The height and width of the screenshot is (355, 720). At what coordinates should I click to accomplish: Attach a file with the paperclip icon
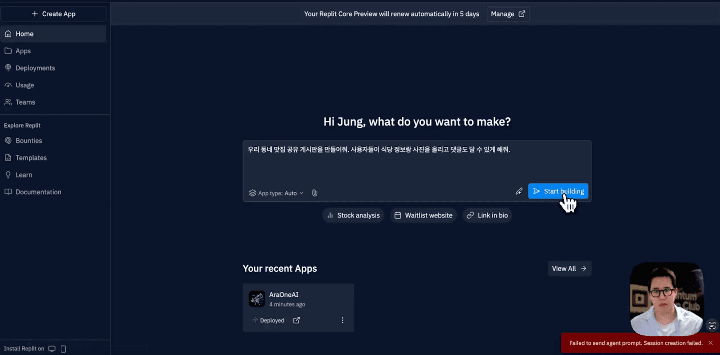click(x=315, y=193)
